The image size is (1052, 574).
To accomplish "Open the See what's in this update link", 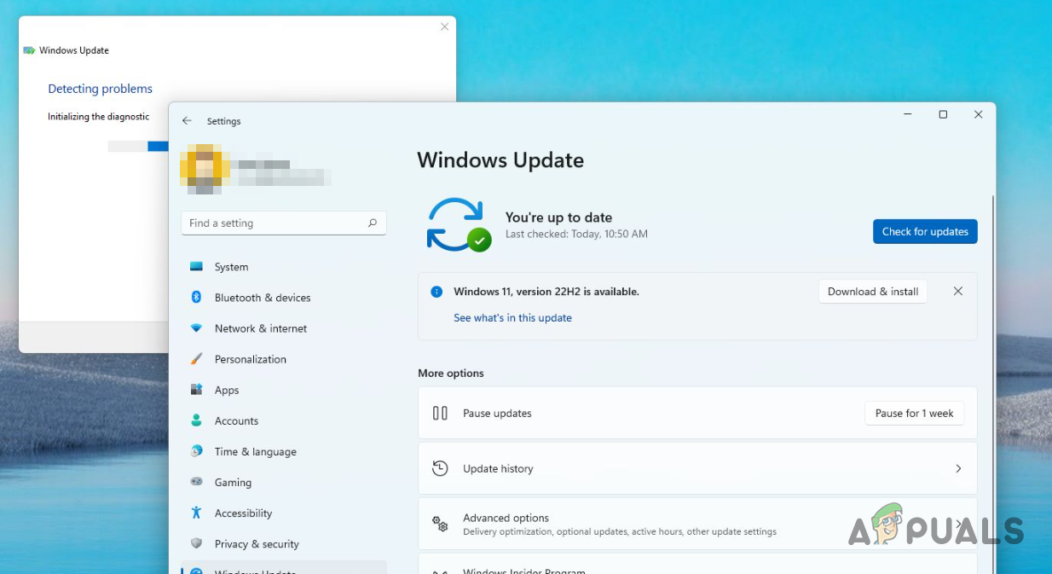I will (512, 317).
